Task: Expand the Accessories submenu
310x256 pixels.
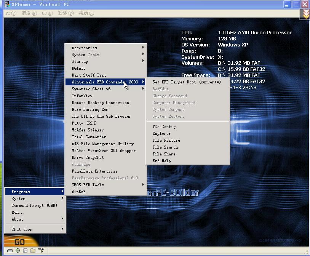Action: (x=106, y=48)
